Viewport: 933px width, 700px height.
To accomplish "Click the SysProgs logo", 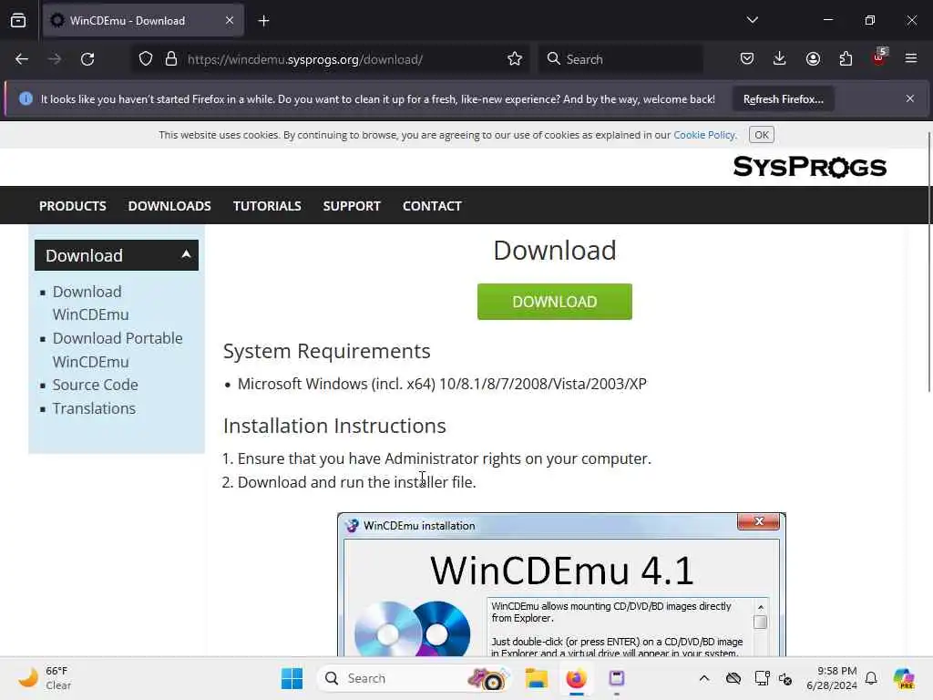I will coord(809,167).
